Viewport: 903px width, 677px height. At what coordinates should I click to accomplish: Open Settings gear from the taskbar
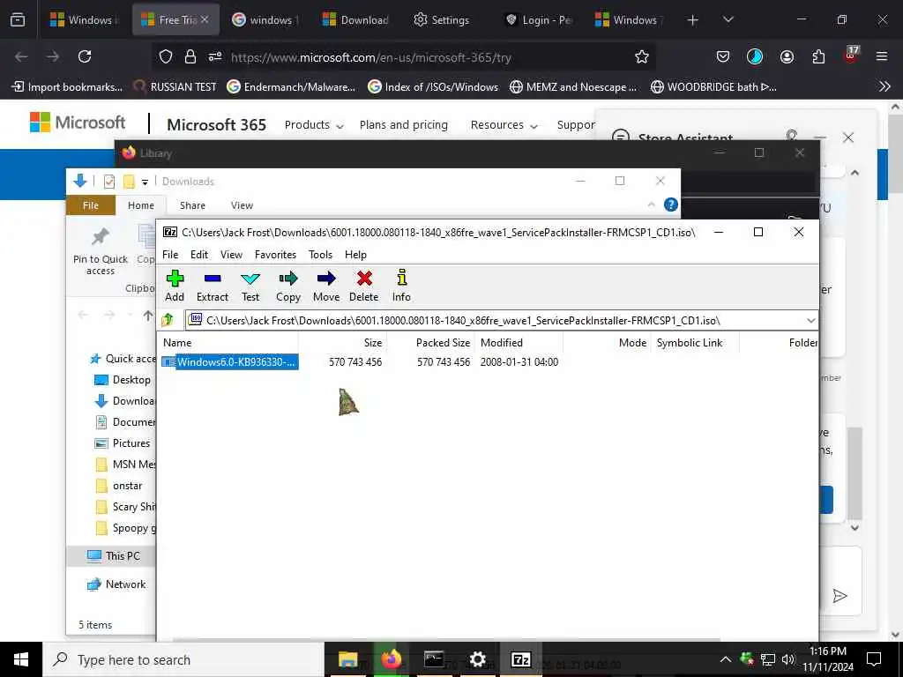(477, 659)
